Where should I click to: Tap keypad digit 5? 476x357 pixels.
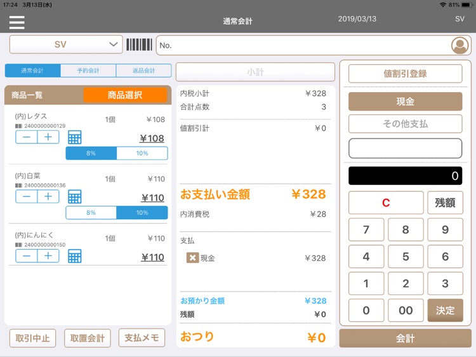(x=406, y=257)
